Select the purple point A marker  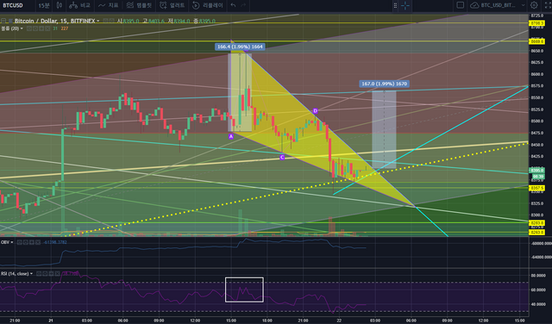[231, 136]
